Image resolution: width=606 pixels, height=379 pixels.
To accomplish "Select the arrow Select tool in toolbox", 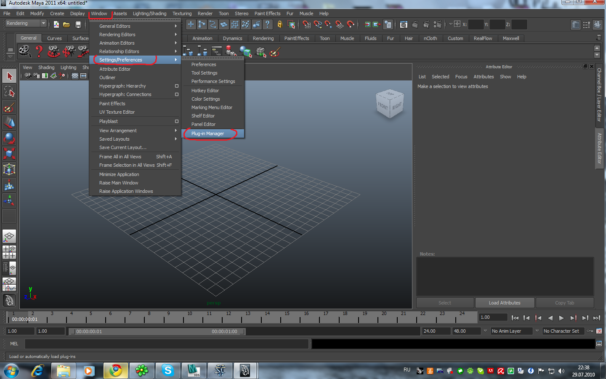I will (x=9, y=76).
